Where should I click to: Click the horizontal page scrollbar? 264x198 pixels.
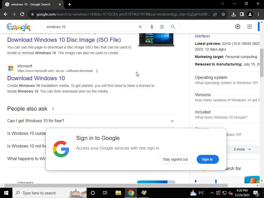pyautogui.click(x=116, y=186)
